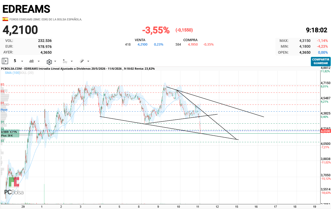
Task: Click the COMPARTIR GUARDAR button
Action: 321,61
